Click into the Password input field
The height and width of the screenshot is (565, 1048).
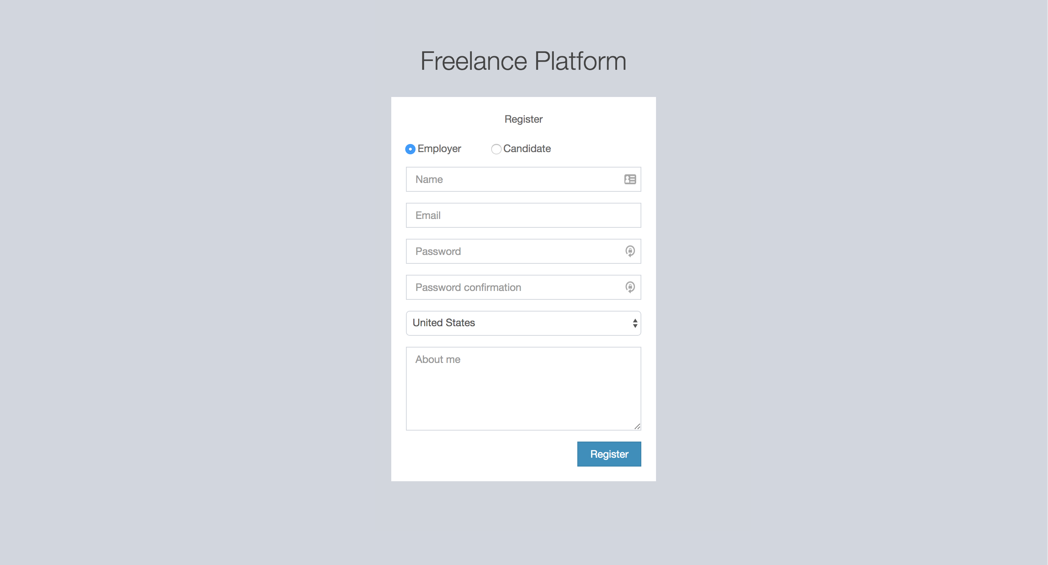click(524, 251)
